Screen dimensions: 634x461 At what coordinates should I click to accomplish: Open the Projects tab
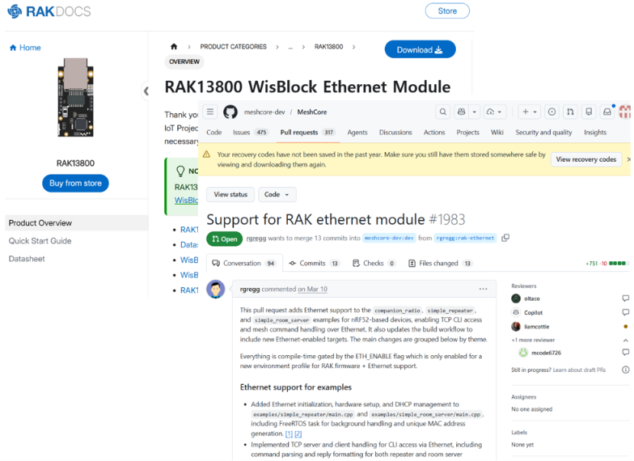coord(467,133)
